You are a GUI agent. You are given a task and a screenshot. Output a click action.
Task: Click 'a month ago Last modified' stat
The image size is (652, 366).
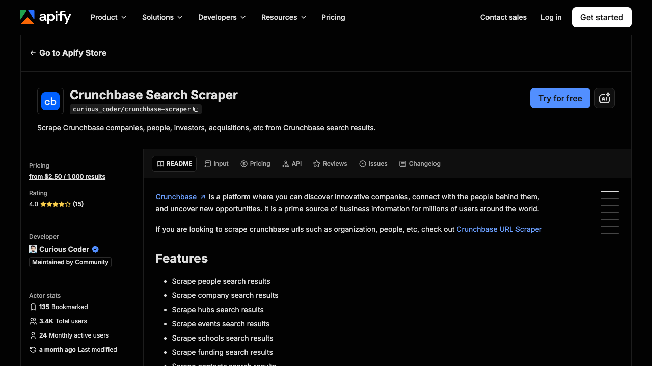coord(73,350)
